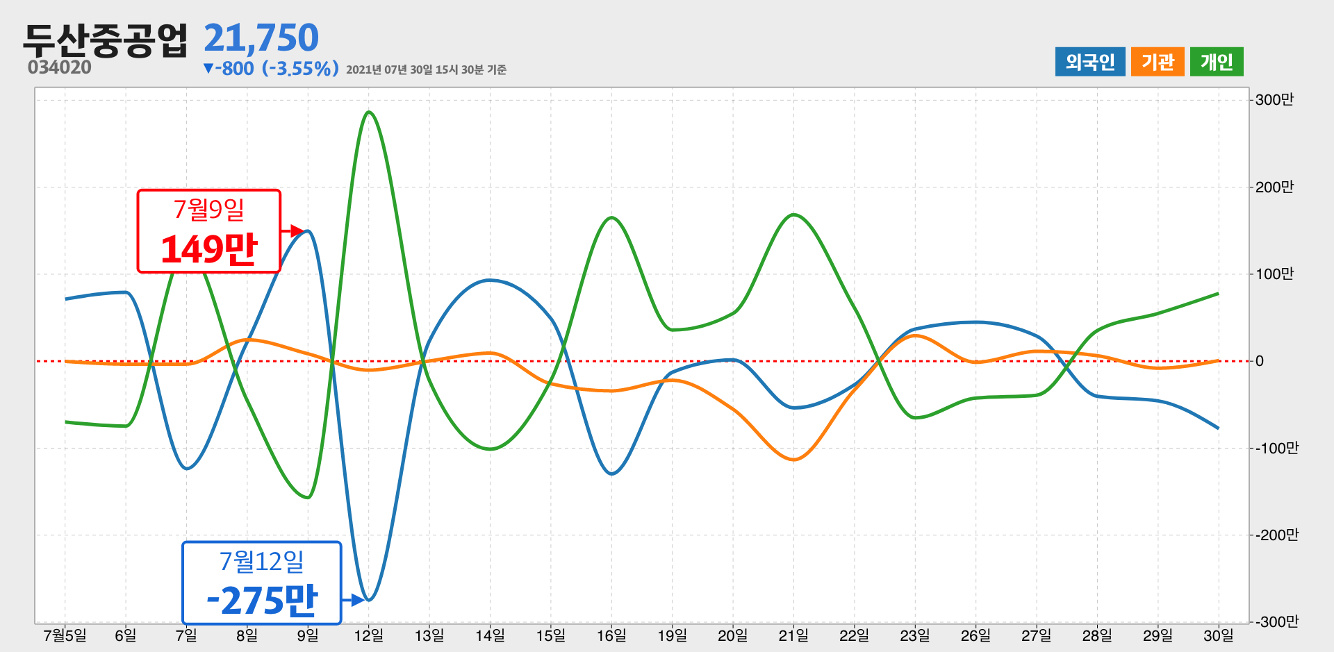This screenshot has height=652, width=1334.
Task: Click the 6일 x-axis date label
Action: pos(126,635)
